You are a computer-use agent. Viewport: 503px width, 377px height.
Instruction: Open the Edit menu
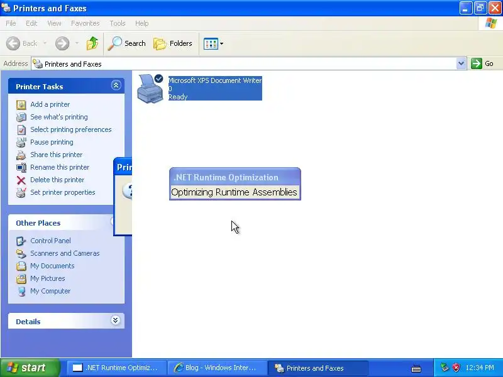[x=31, y=23]
